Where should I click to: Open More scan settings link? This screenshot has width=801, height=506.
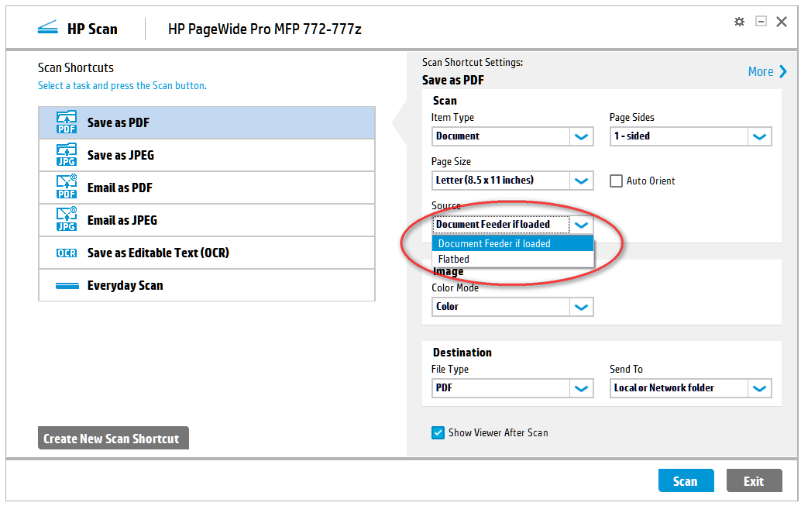(x=767, y=71)
